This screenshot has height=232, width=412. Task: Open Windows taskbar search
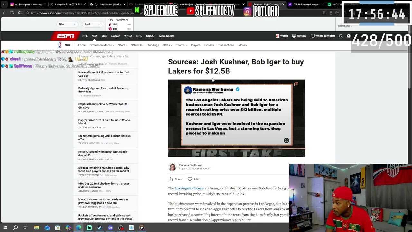[15, 228]
